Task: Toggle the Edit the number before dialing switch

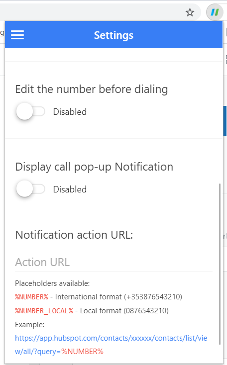Action: point(30,111)
